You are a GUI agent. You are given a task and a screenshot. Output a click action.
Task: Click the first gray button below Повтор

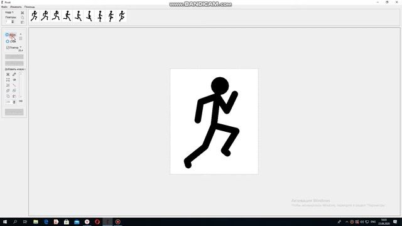[x=14, y=57]
